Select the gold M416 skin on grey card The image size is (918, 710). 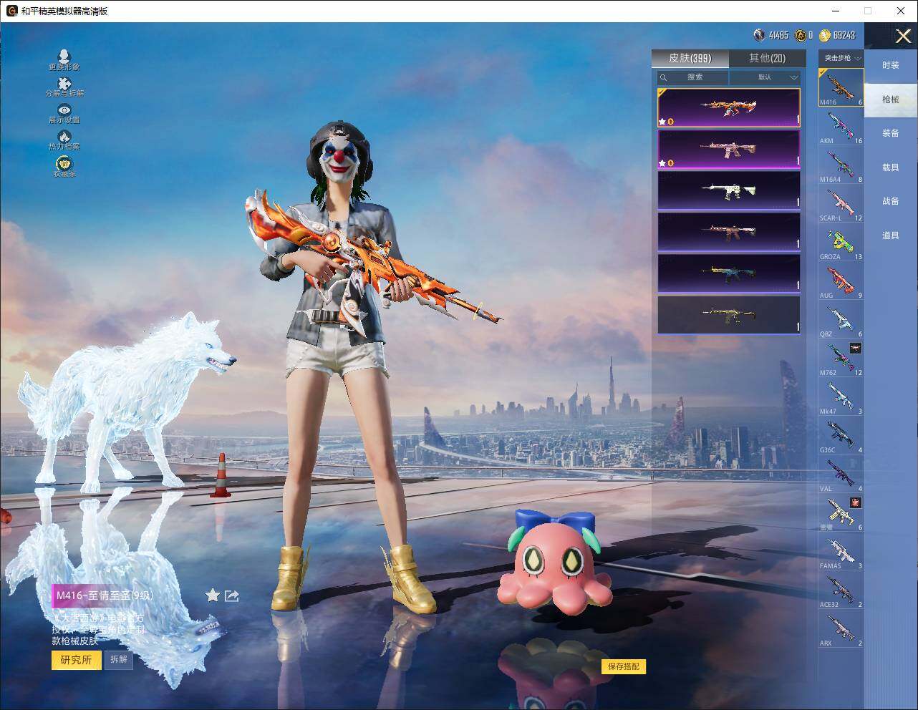pos(729,315)
